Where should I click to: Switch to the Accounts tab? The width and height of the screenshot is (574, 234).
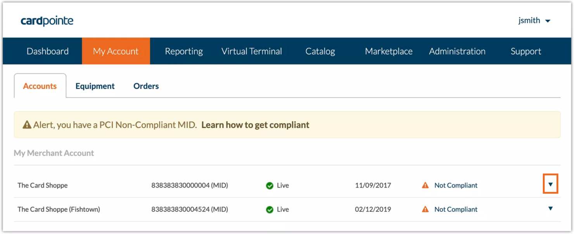click(40, 86)
